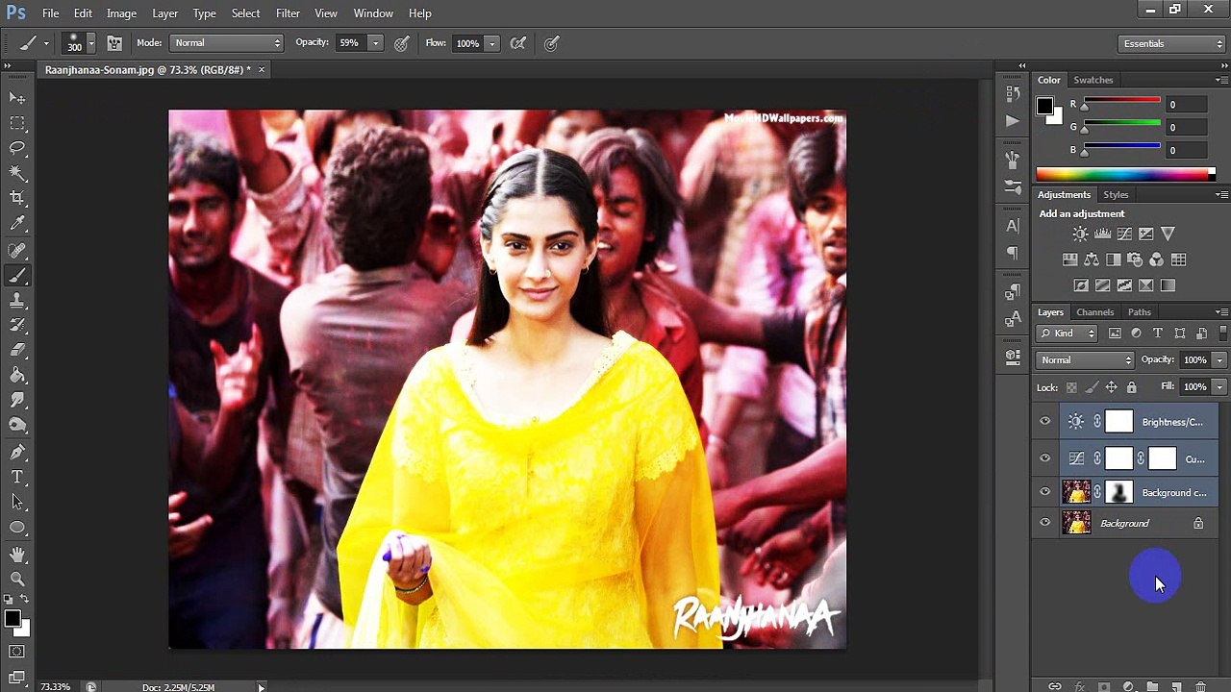This screenshot has height=692, width=1231.
Task: Select the History Brush tool
Action: pyautogui.click(x=17, y=325)
